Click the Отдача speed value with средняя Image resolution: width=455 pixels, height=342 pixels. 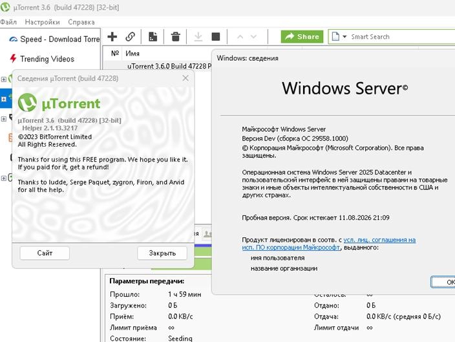(x=404, y=316)
